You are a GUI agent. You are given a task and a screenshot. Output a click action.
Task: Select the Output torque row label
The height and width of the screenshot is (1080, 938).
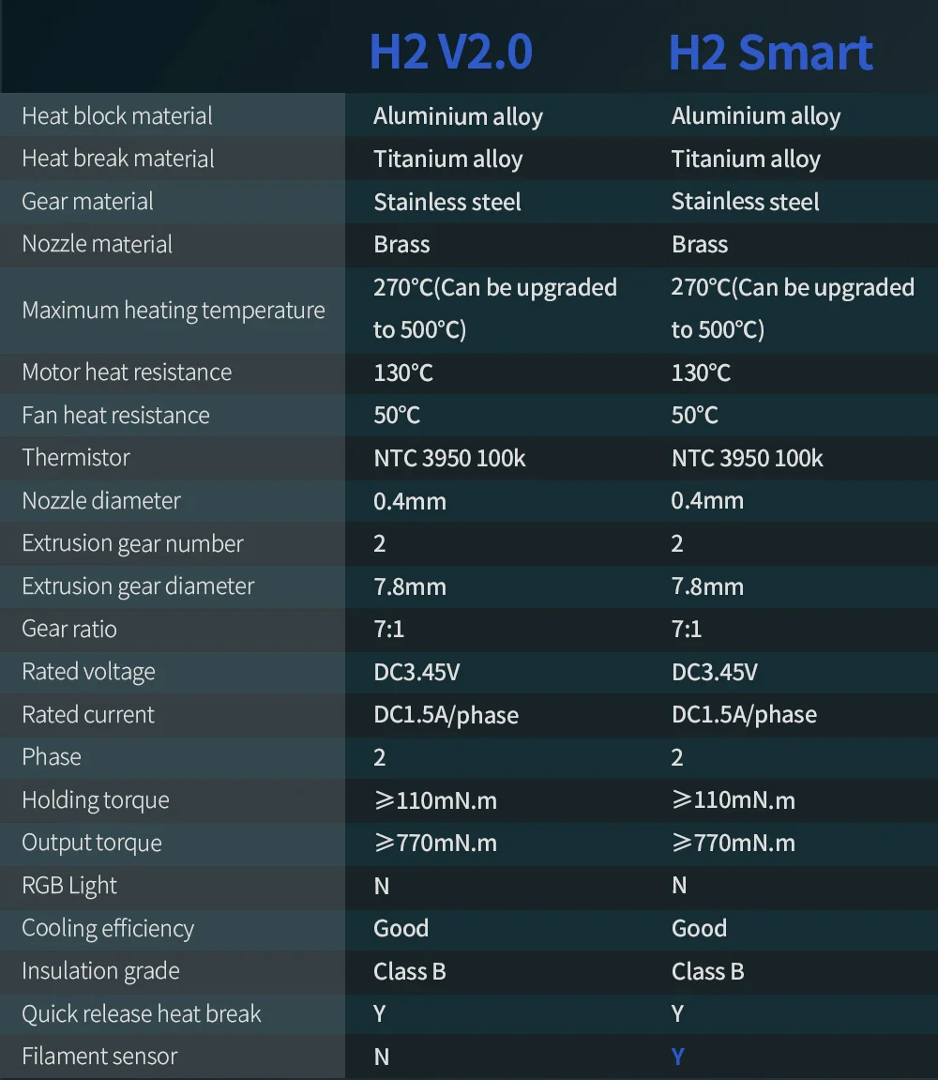[x=92, y=843]
